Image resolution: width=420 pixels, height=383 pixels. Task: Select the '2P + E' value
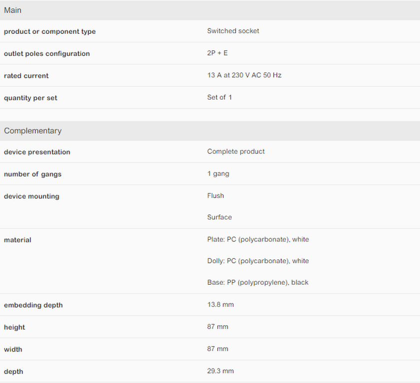[x=217, y=53]
